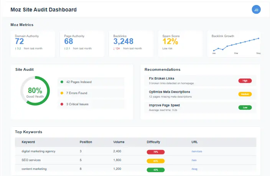270x176 pixels.
Task: Click the 7 Errors Found row
Action: 91,93
